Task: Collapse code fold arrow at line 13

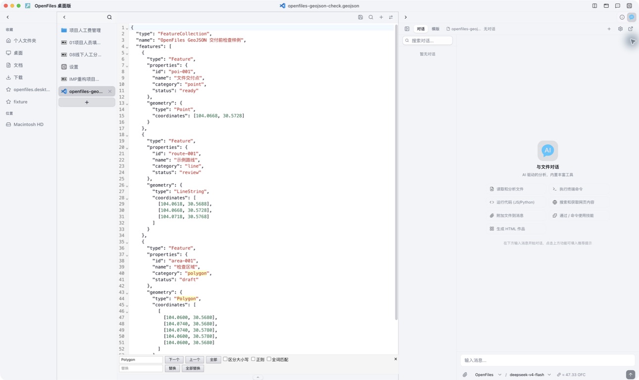Action: click(x=127, y=104)
